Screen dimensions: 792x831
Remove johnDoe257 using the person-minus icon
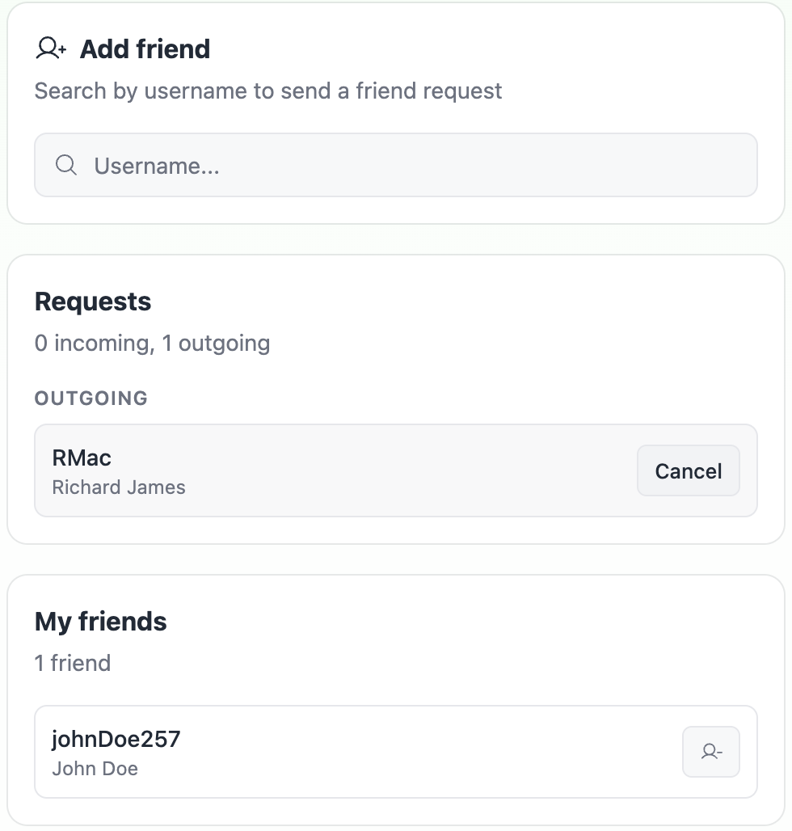[710, 752]
